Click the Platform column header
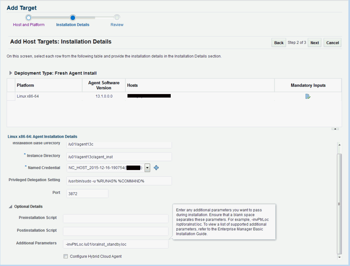Image resolution: width=350 pixels, height=266 pixels. [48, 85]
